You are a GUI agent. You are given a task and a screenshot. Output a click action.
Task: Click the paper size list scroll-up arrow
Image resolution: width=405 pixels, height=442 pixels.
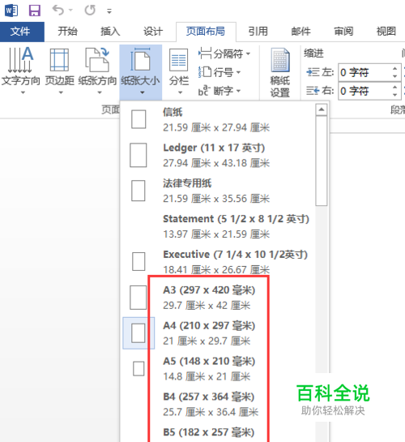[321, 109]
